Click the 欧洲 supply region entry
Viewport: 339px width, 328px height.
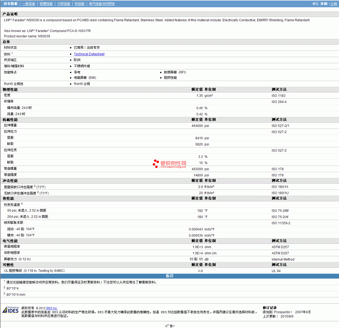click(77, 60)
